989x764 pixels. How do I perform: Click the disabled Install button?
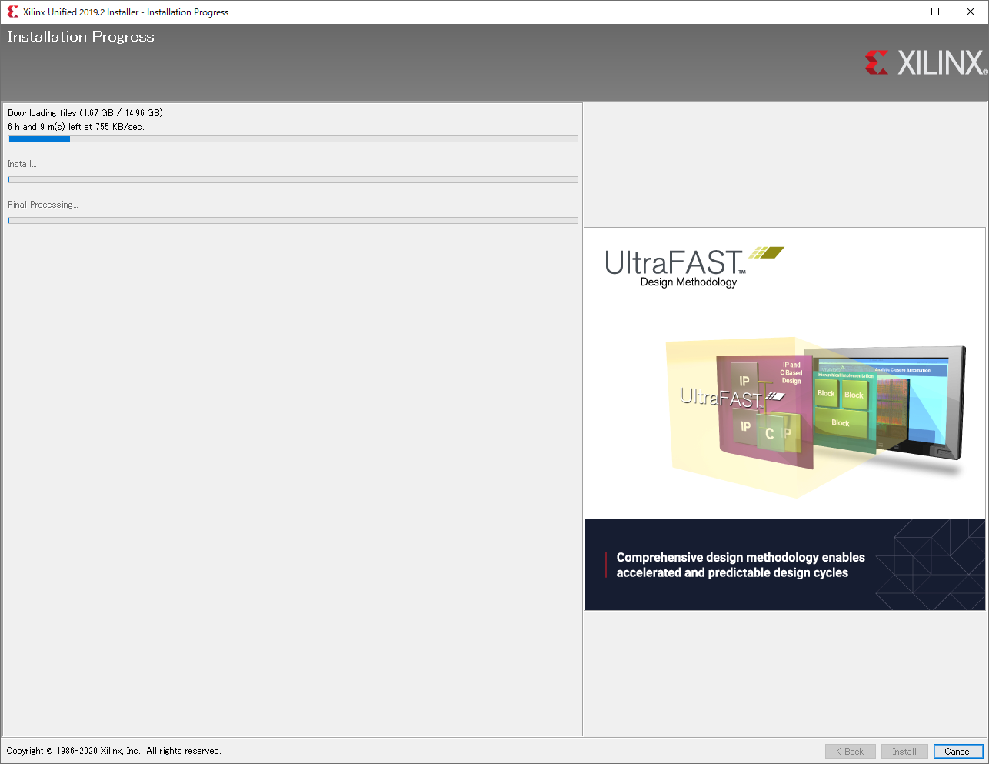(x=904, y=752)
